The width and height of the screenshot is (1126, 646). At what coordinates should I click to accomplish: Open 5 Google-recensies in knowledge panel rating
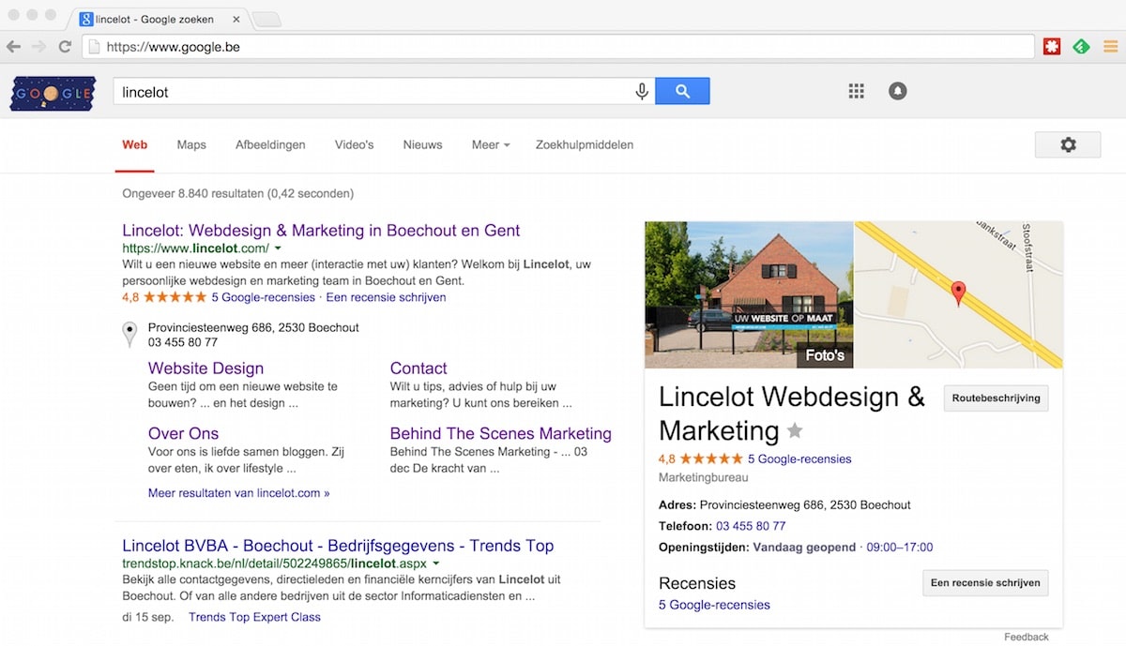[x=799, y=459]
